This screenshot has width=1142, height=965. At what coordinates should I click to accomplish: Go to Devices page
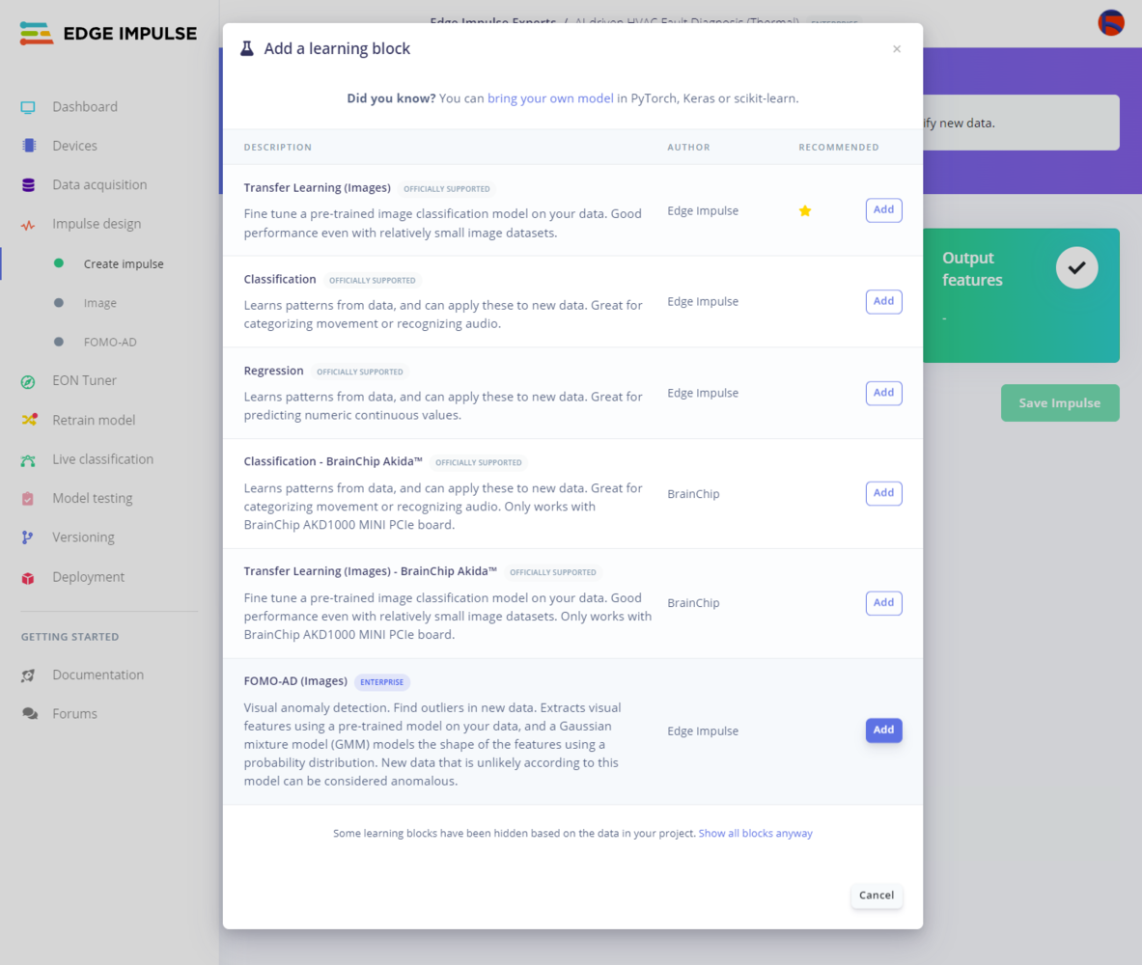point(74,146)
